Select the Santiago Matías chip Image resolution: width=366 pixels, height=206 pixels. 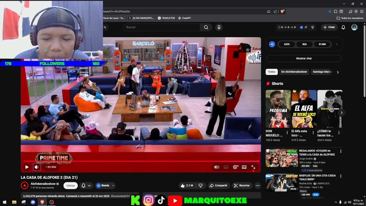(x=322, y=72)
